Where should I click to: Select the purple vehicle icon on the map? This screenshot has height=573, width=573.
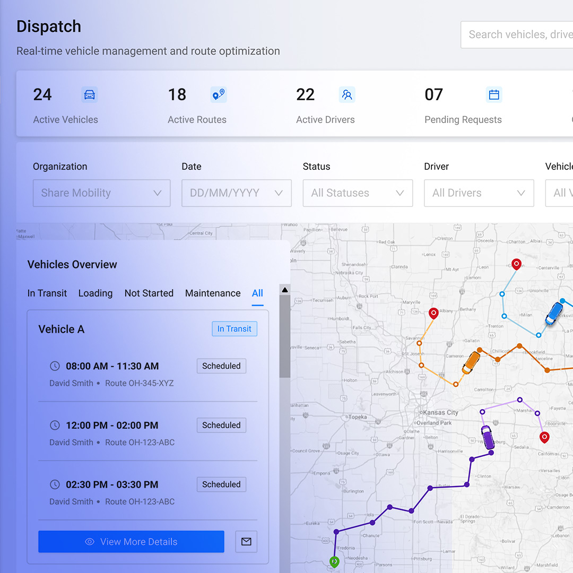click(x=487, y=436)
